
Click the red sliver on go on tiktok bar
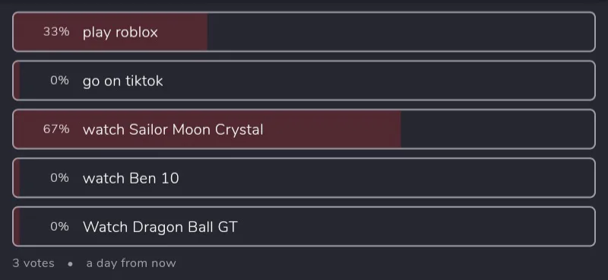17,81
